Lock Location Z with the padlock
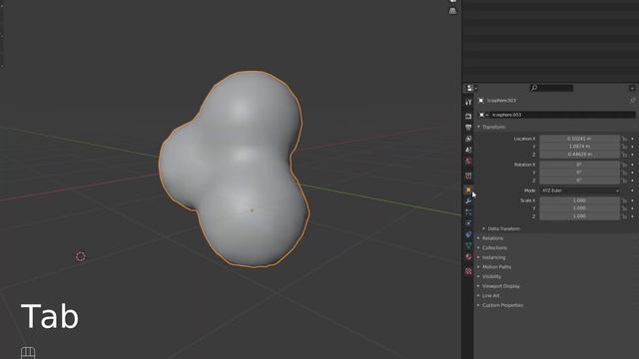 pos(624,155)
